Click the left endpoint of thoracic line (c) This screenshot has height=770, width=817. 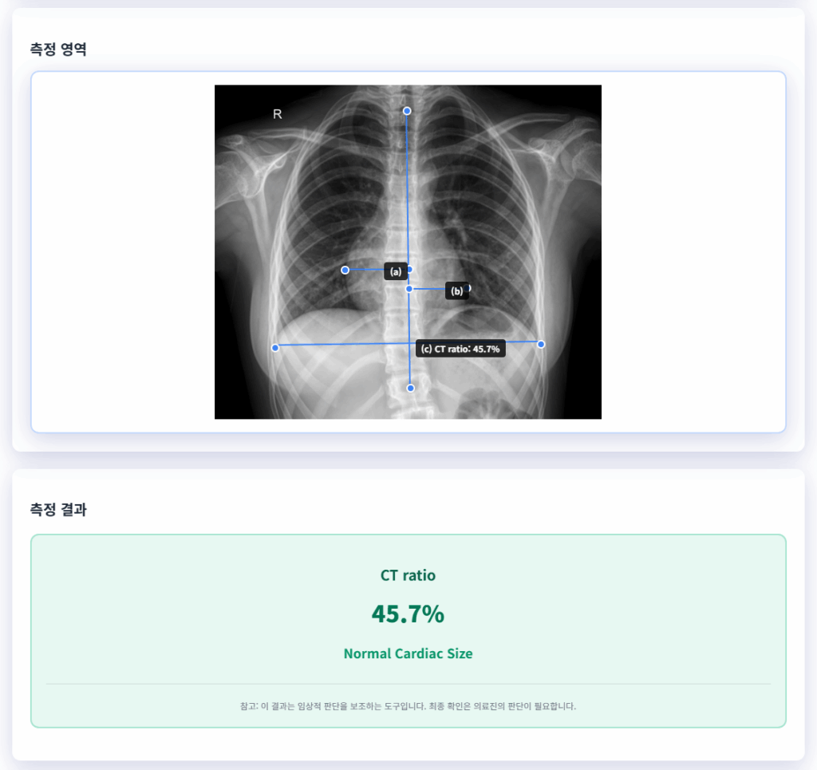pos(275,347)
